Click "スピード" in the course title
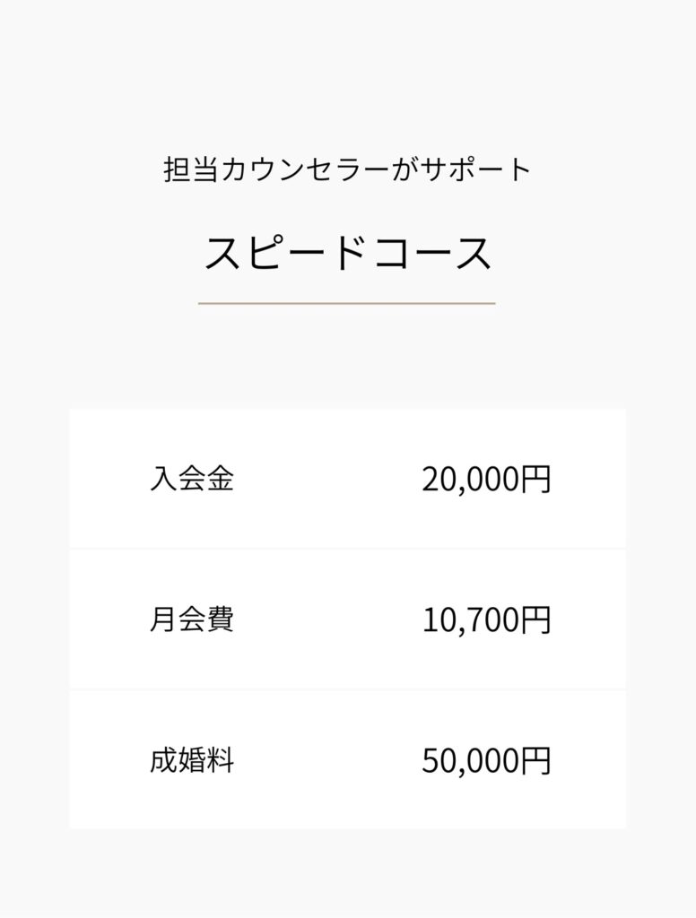The image size is (696, 918). [274, 255]
